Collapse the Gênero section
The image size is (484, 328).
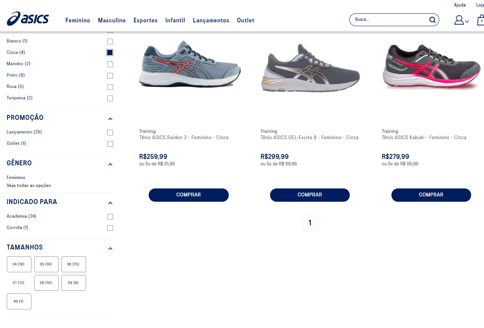(110, 164)
